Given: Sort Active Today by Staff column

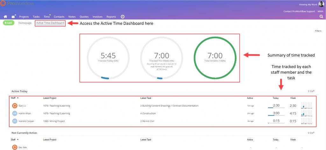Looking at the screenshot, I should pos(15,98).
